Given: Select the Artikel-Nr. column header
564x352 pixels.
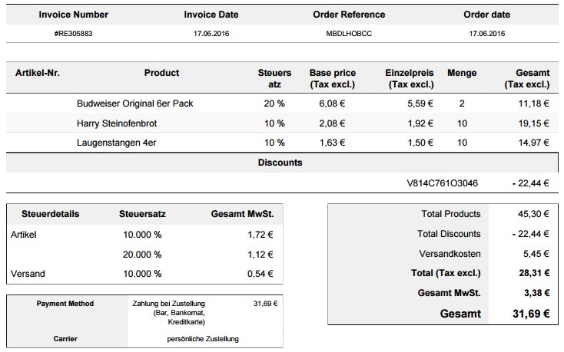Looking at the screenshot, I should click(x=38, y=73).
